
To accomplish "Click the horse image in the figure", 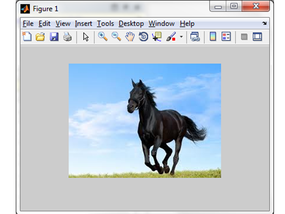I will tap(145, 120).
